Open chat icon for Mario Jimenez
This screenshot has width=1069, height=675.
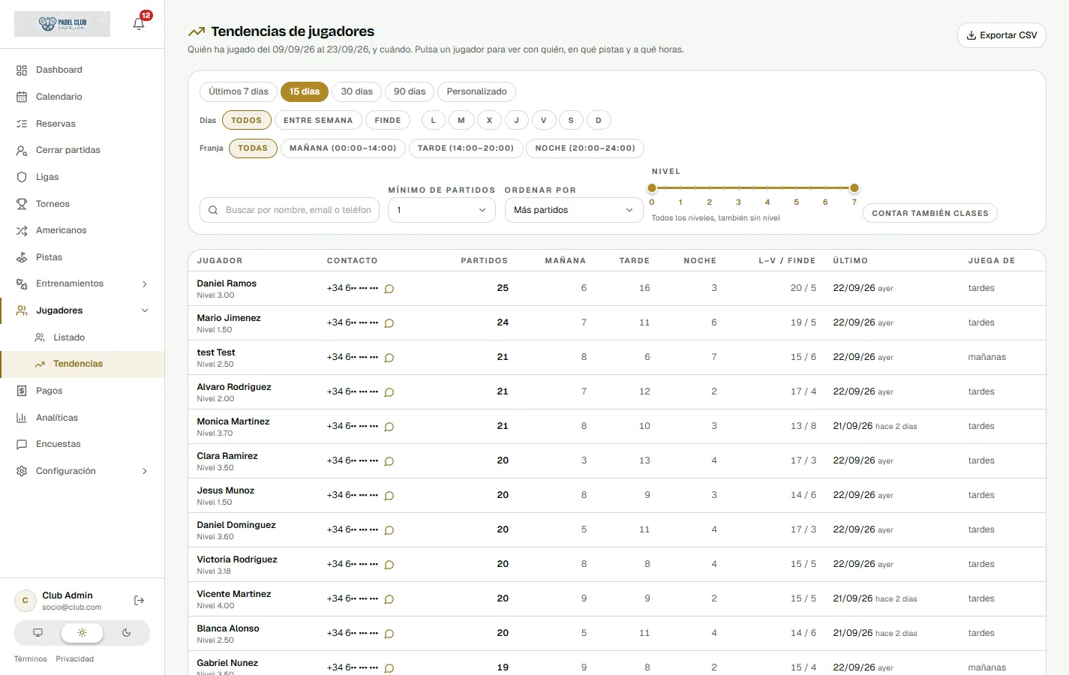[x=389, y=323]
